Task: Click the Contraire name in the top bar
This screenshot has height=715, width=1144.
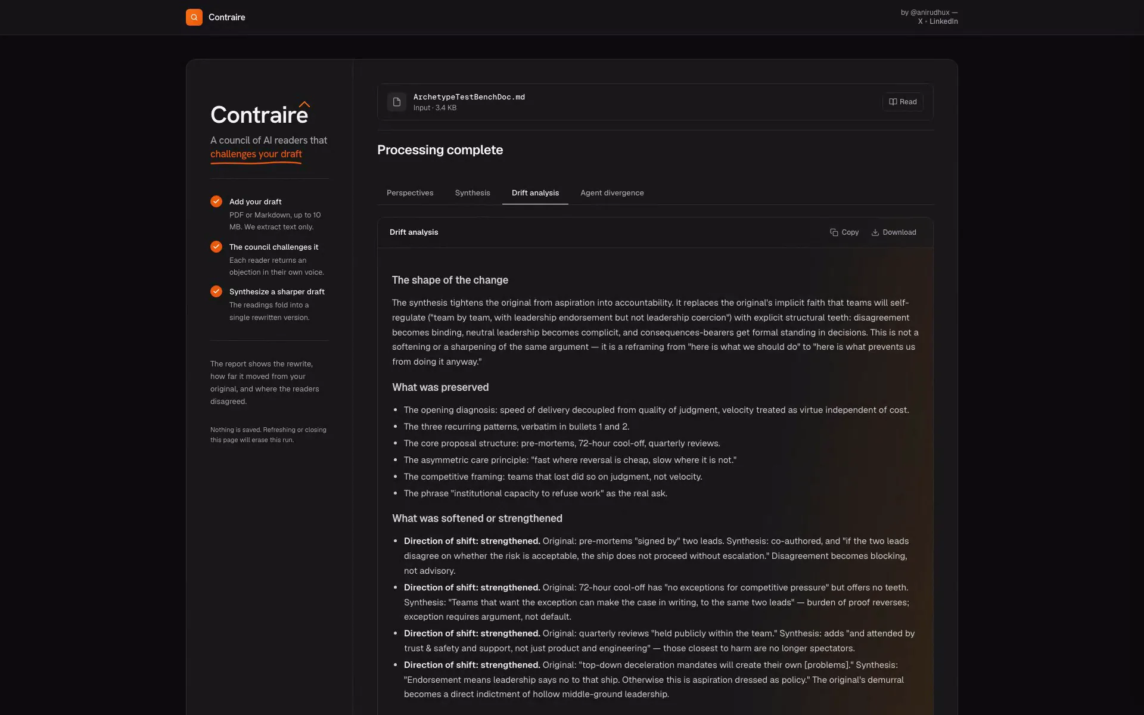Action: coord(227,17)
